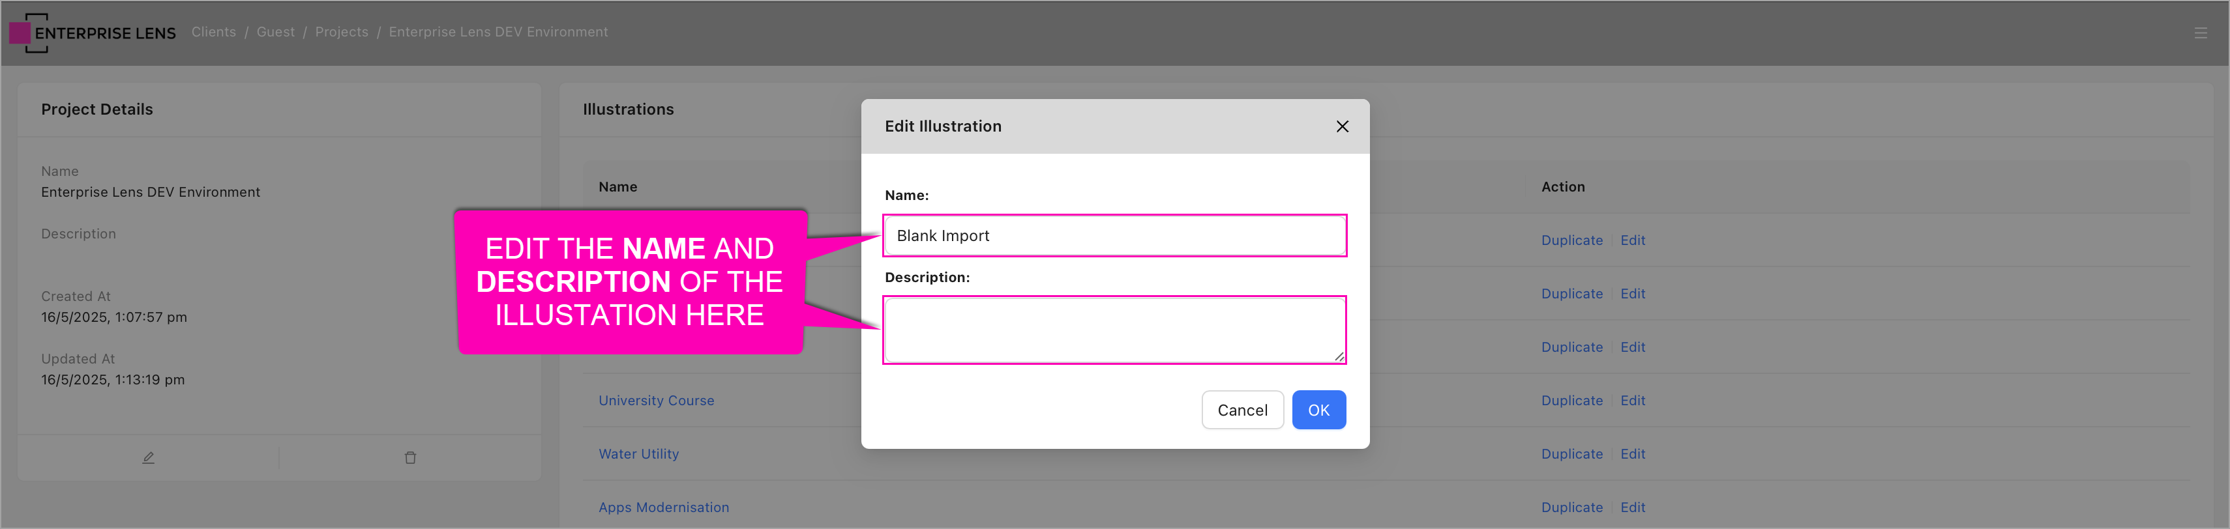The width and height of the screenshot is (2230, 529).
Task: Open the University Course illustration
Action: (655, 400)
